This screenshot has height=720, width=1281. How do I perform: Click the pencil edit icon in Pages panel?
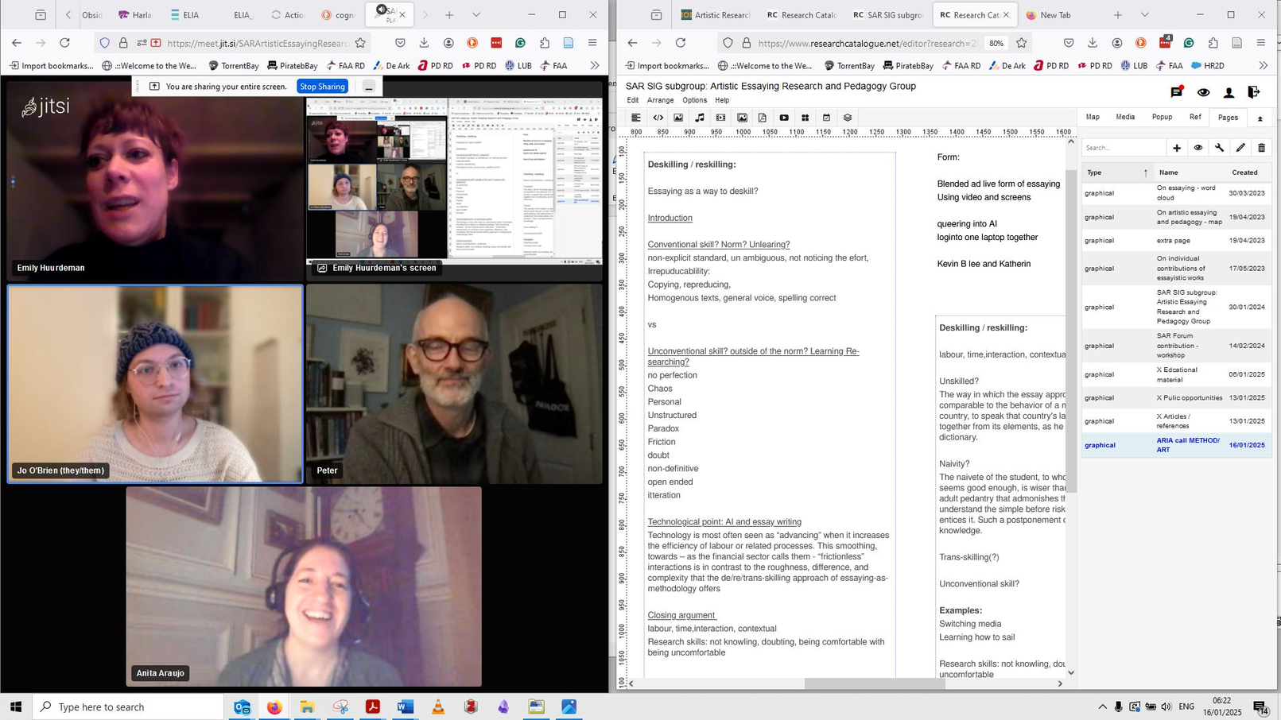[1240, 148]
